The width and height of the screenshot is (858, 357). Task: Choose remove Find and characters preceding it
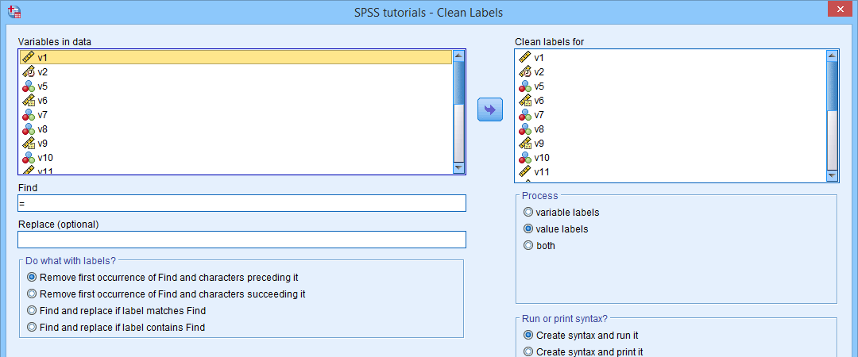click(x=32, y=277)
